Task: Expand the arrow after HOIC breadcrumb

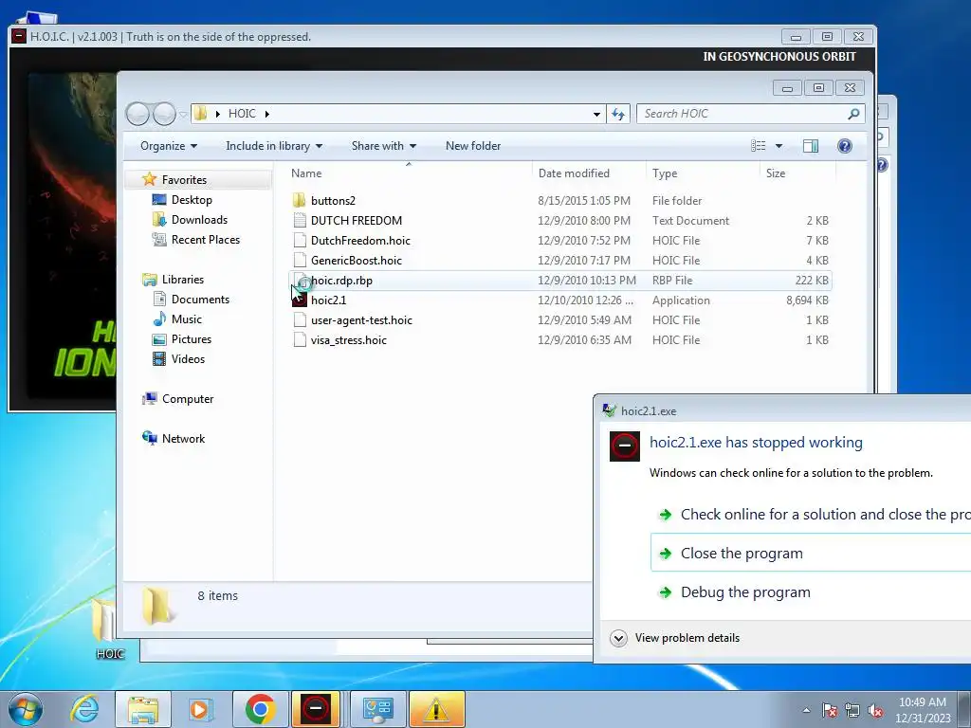Action: point(266,114)
